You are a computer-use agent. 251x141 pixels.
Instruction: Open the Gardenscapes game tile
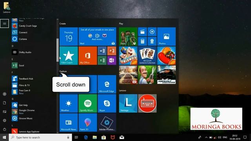[x=147, y=75]
